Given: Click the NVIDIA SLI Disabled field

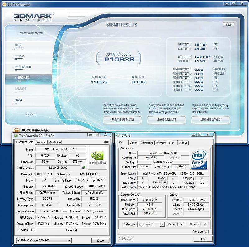Looking at the screenshot, I should pos(72,230).
